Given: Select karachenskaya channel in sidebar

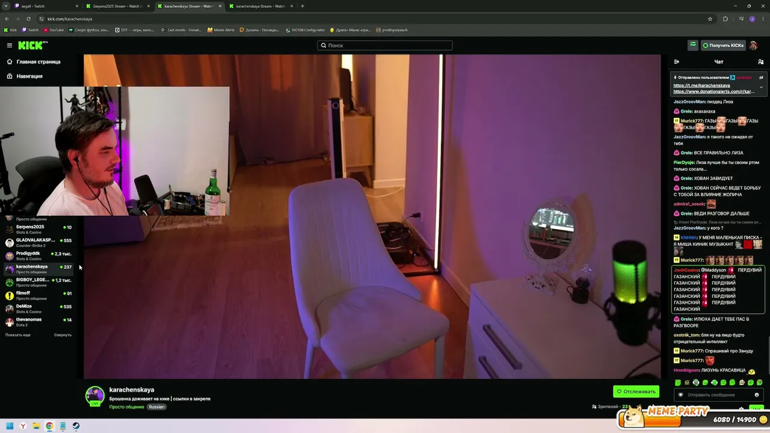Looking at the screenshot, I should tap(39, 269).
